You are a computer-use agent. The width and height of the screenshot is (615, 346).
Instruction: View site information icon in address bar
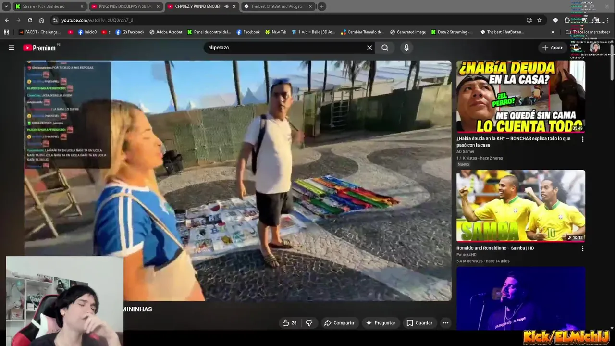(x=55, y=20)
